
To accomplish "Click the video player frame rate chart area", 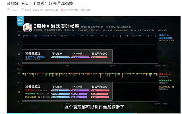I will 94,65.
